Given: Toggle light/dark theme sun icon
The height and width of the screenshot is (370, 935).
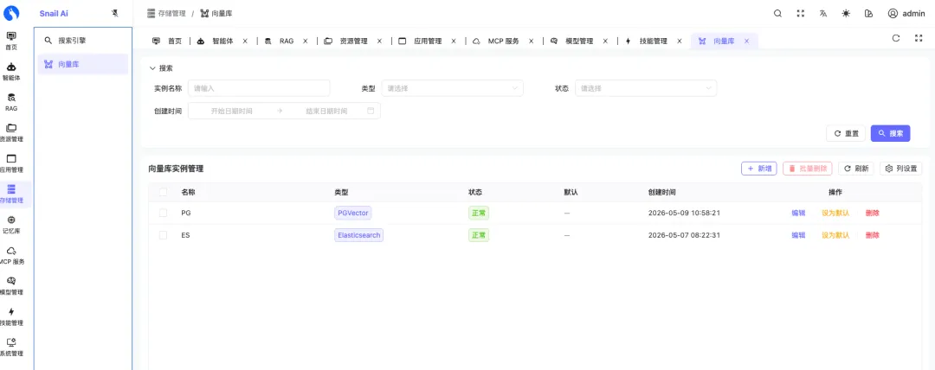Looking at the screenshot, I should pyautogui.click(x=846, y=14).
